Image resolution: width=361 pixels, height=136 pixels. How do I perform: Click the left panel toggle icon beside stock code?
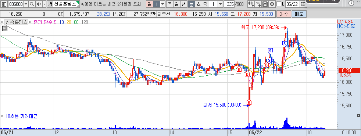4,4
